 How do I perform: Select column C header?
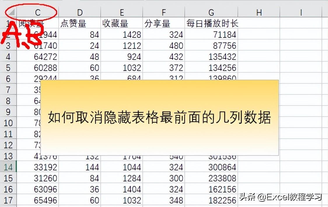tap(38, 12)
